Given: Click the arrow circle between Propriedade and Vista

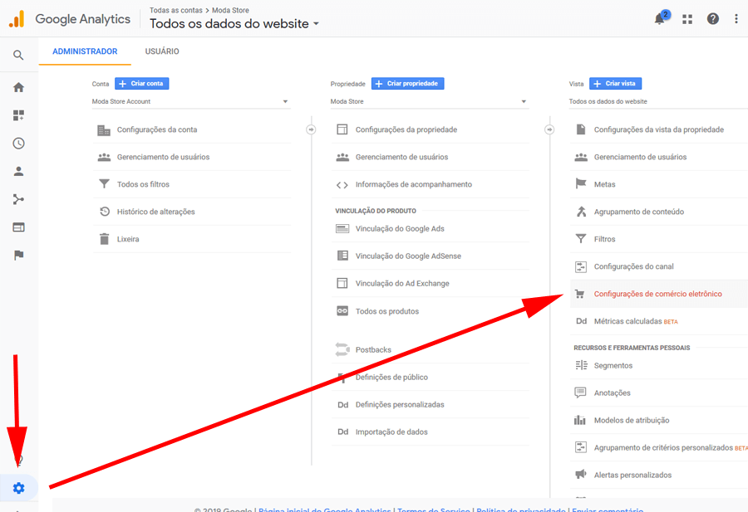Looking at the screenshot, I should 549,129.
